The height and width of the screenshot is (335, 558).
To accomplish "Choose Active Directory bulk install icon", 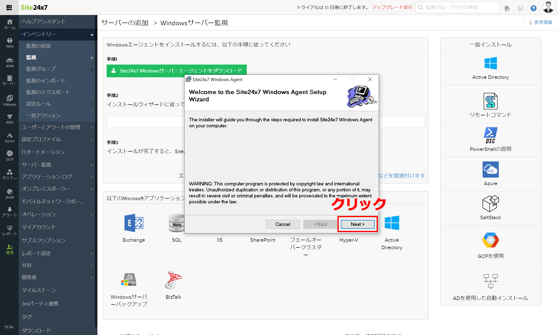I will [x=490, y=63].
